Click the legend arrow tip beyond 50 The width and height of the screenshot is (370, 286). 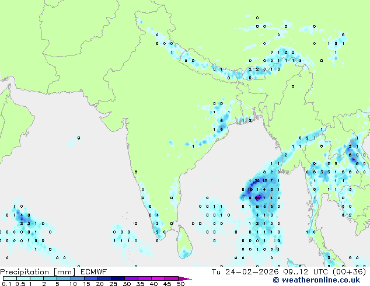click(185, 278)
